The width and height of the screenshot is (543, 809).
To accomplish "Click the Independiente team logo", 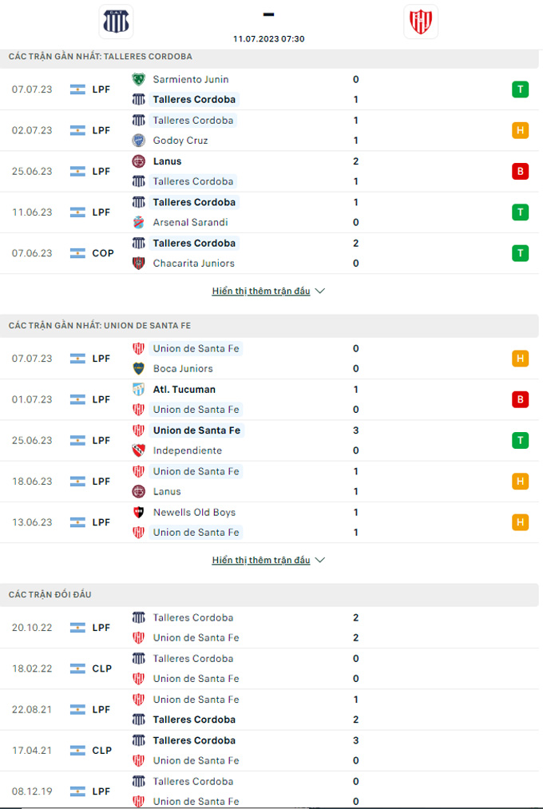I will pyautogui.click(x=138, y=450).
